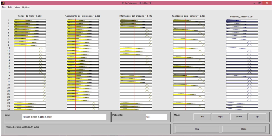Click the 'Agotamiento_de_existencias = 0.269' label

(82, 16)
